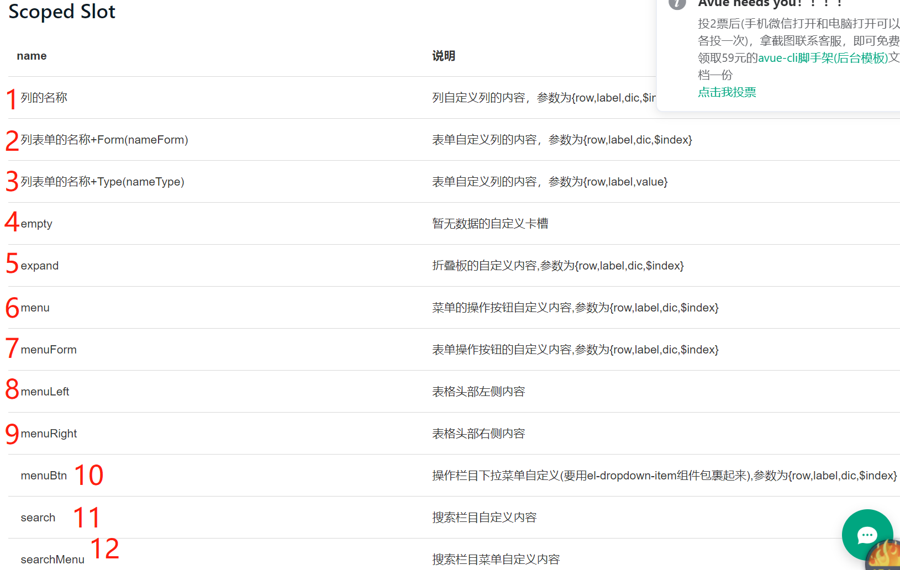Click the 点击我投票 voting link
The height and width of the screenshot is (570, 900).
(727, 92)
